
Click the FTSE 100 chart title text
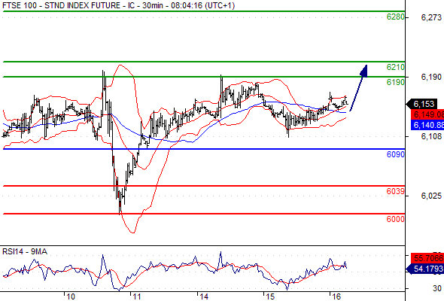click(x=118, y=5)
